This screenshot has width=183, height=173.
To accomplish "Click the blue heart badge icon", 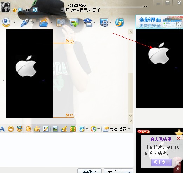I will click(35, 10).
